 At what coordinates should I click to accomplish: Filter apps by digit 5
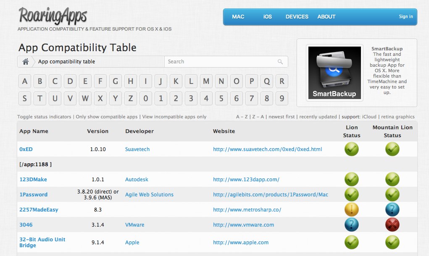pos(221,98)
